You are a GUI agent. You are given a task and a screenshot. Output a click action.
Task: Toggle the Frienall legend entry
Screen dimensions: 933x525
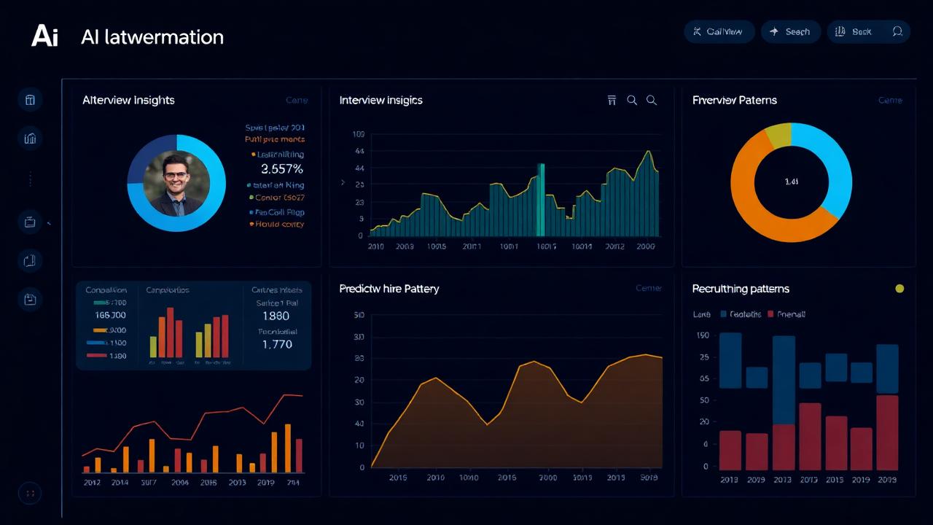pos(789,314)
